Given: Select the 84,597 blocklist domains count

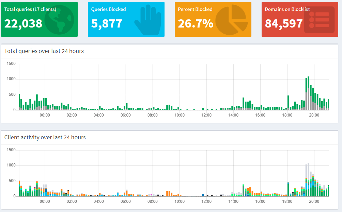Looking at the screenshot, I should pos(284,23).
